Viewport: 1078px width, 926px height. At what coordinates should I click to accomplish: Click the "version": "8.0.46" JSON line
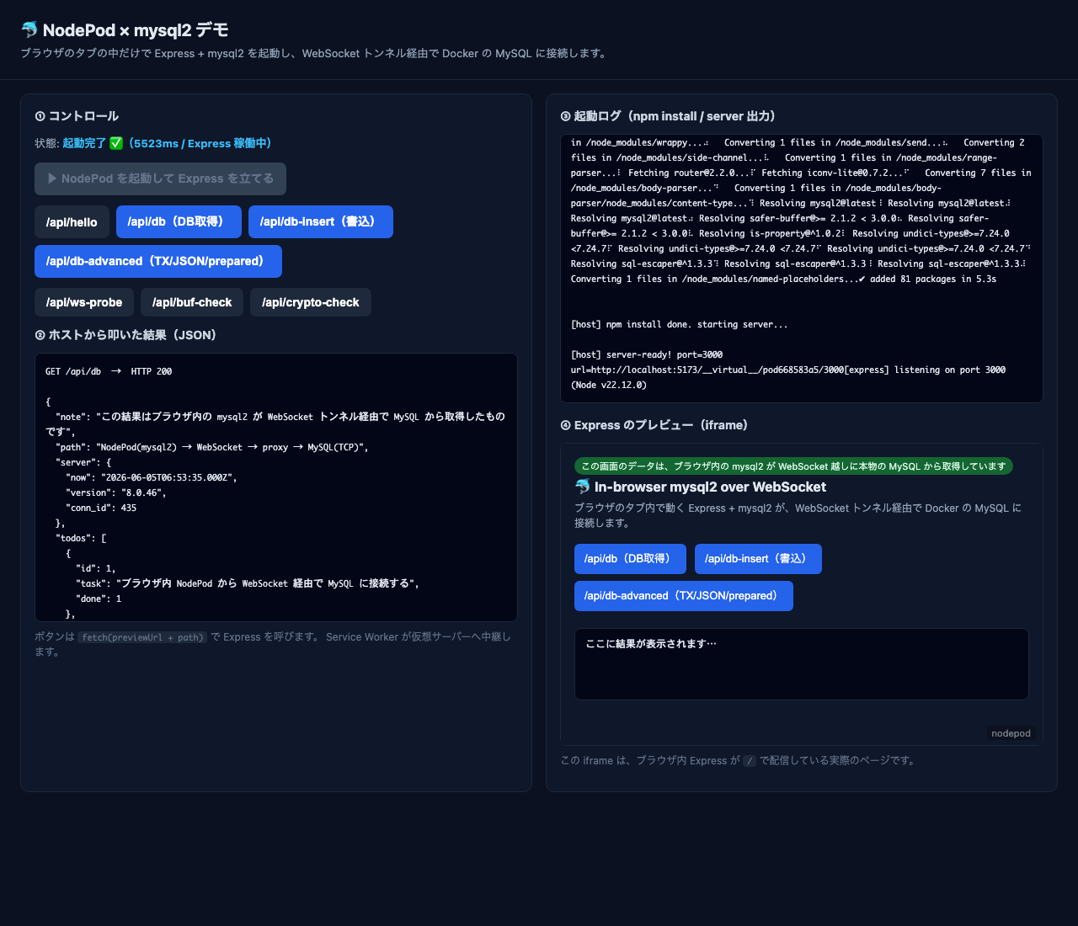(x=116, y=492)
